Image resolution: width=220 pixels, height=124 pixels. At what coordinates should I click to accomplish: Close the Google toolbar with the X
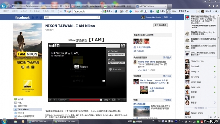tap(61, 11)
